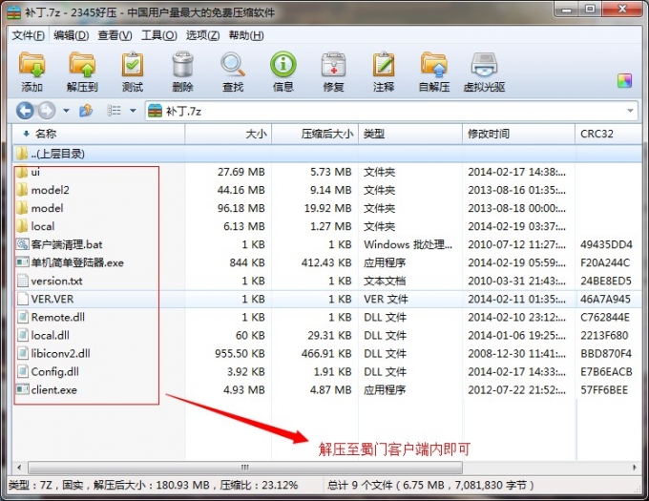Select the model folder row

coord(327,208)
